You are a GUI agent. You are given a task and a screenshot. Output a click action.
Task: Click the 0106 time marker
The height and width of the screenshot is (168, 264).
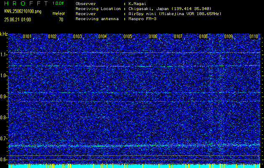pos(153,37)
